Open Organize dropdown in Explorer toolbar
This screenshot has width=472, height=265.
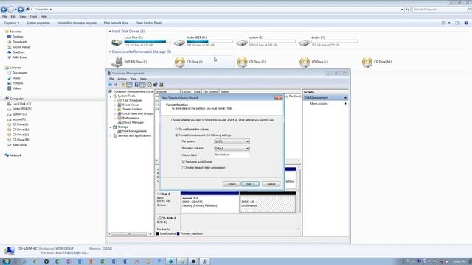(x=12, y=23)
